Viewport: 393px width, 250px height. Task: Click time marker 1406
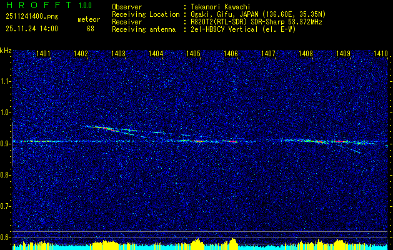[x=231, y=53]
